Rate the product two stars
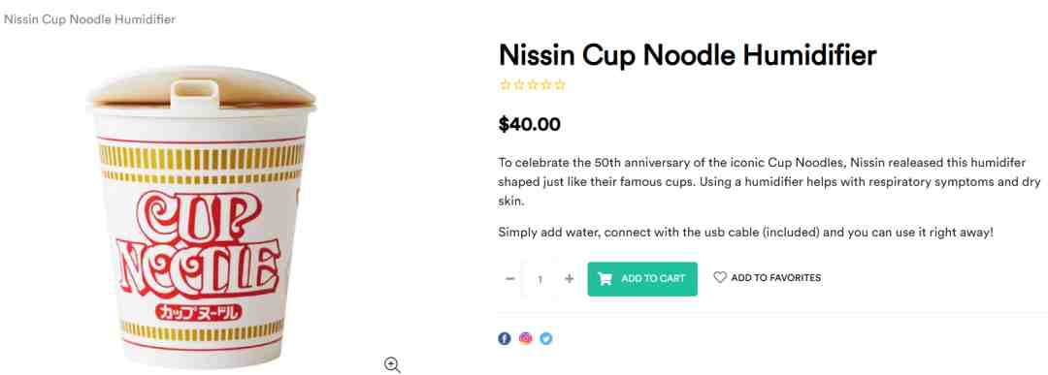This screenshot has height=375, width=1048. point(518,84)
